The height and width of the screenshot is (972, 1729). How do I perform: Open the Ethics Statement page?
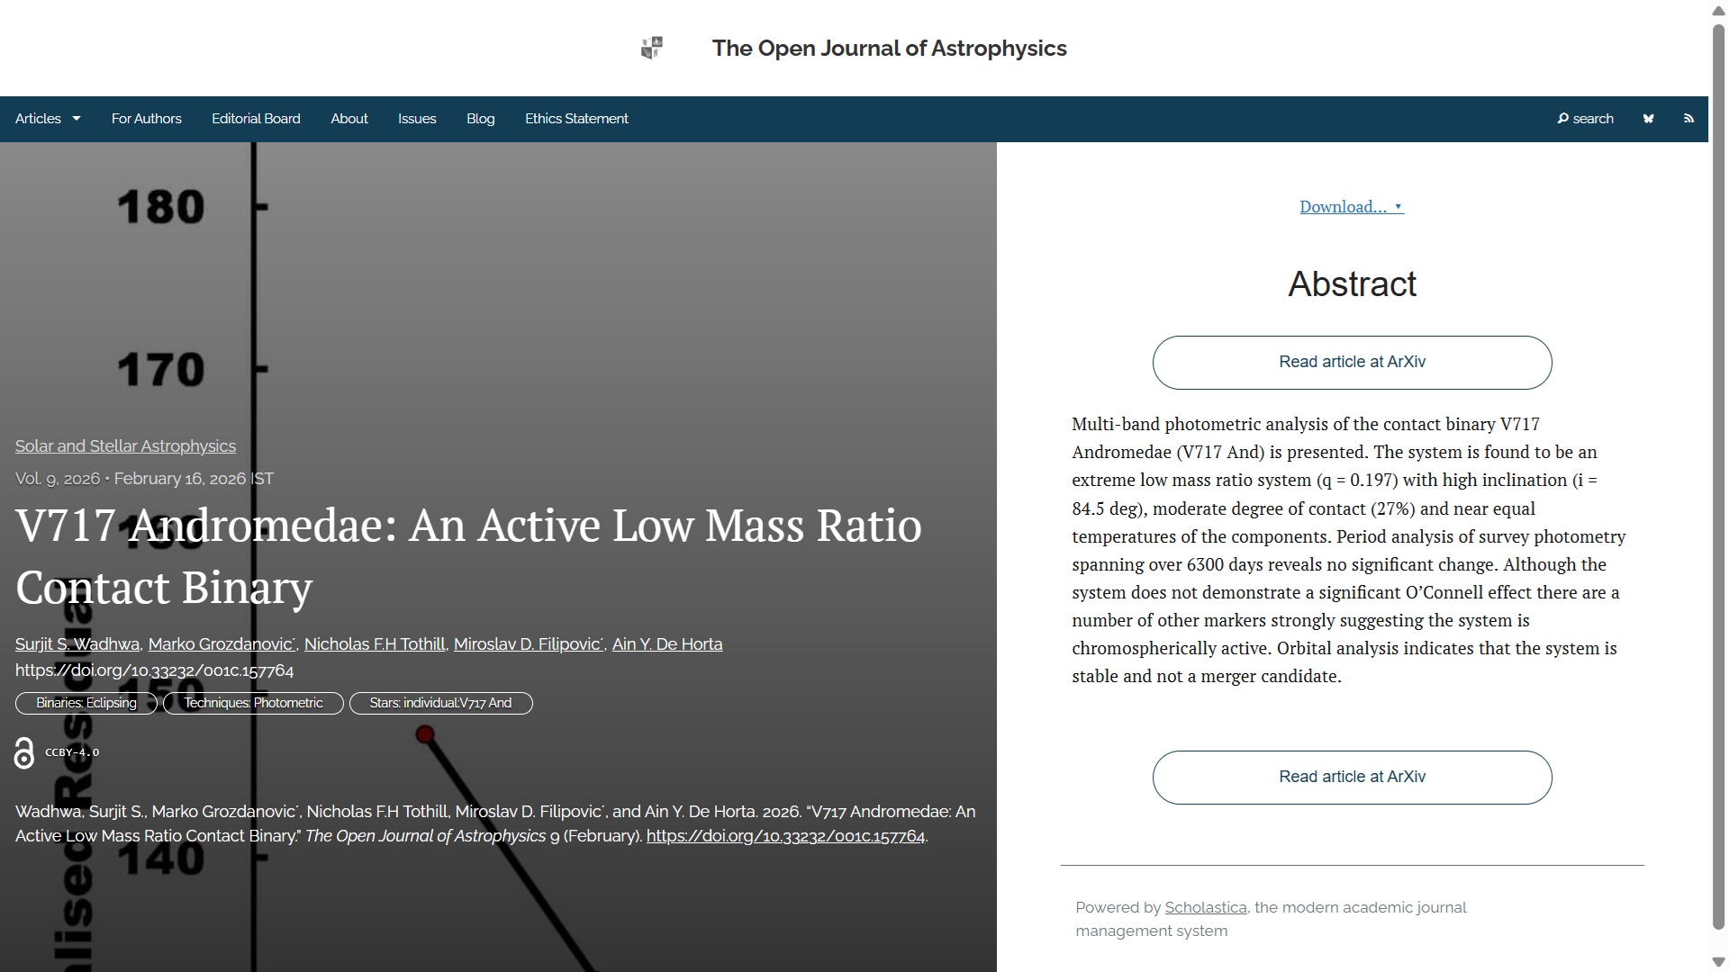click(576, 119)
